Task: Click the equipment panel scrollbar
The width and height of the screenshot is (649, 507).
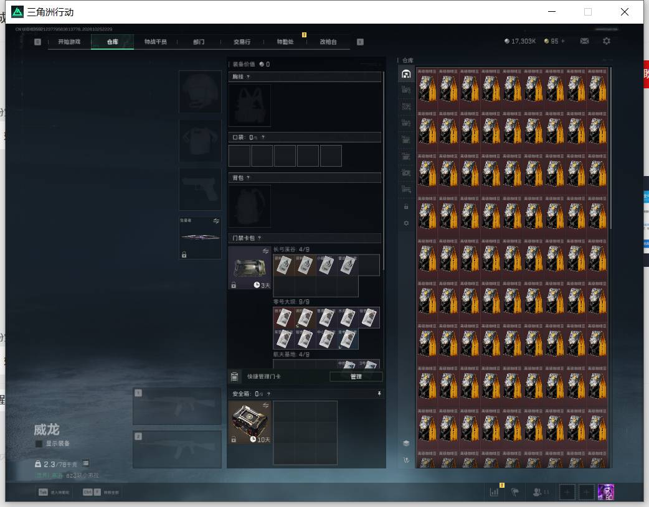Action: click(383, 171)
